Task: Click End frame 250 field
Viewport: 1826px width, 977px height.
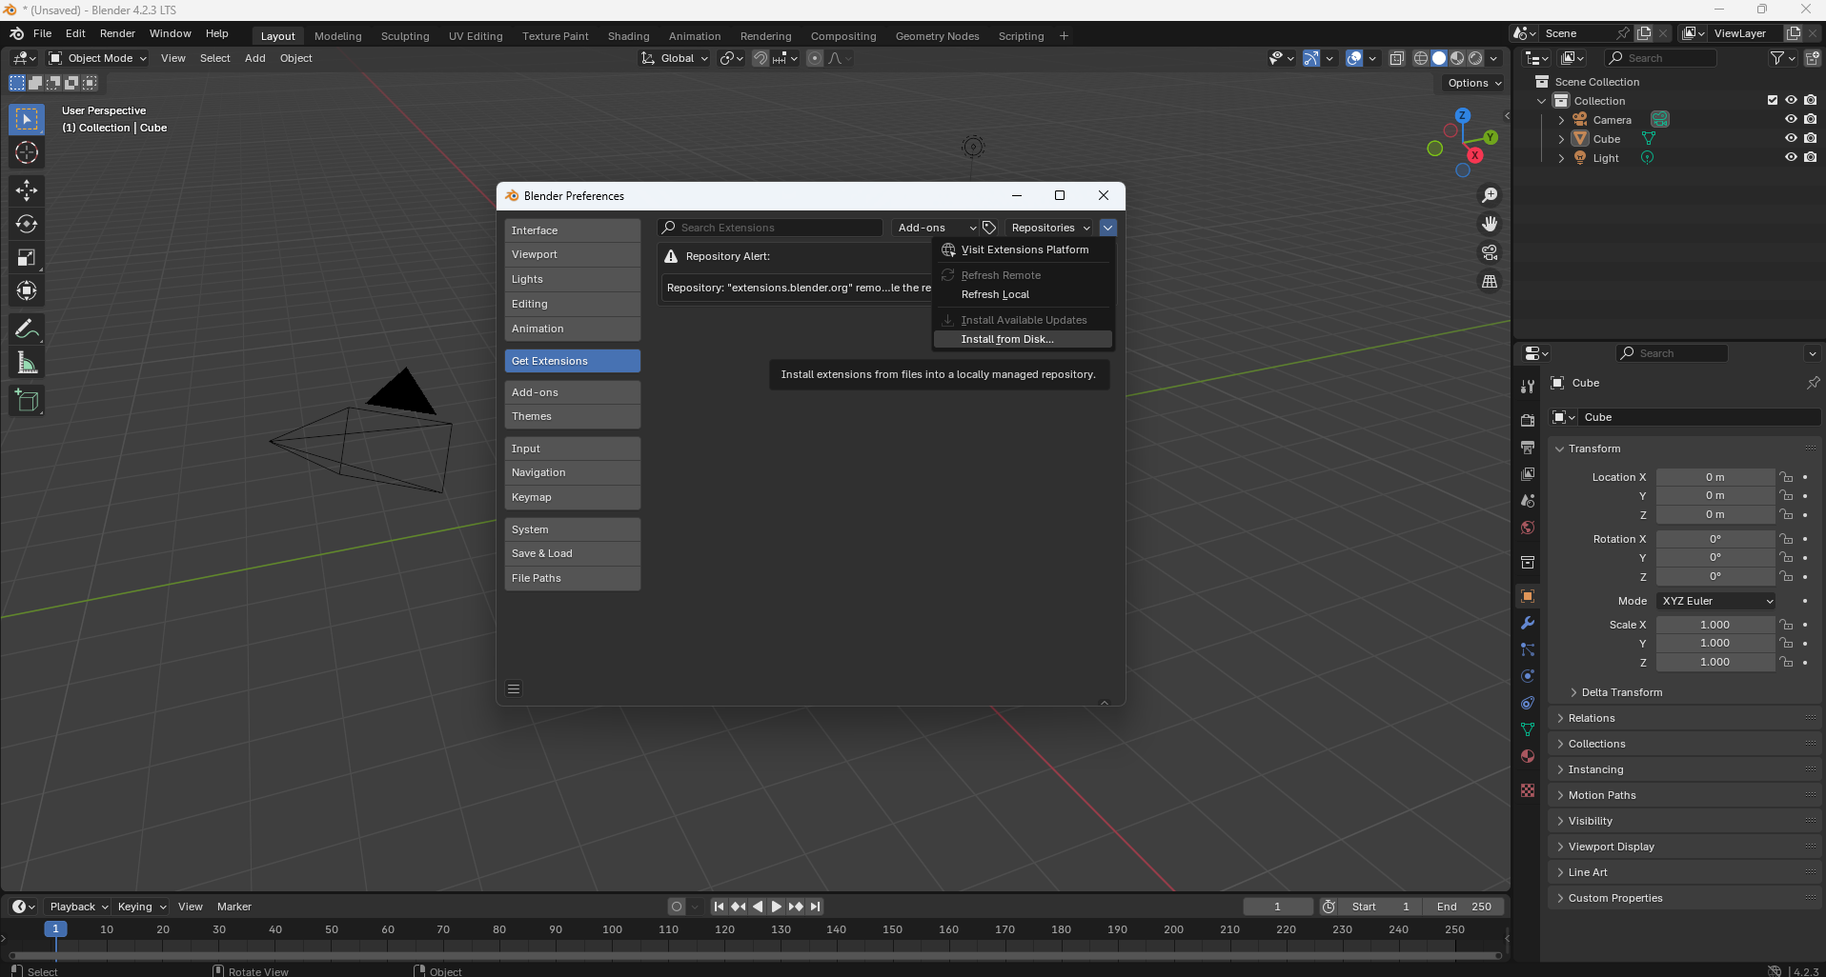Action: click(x=1463, y=907)
